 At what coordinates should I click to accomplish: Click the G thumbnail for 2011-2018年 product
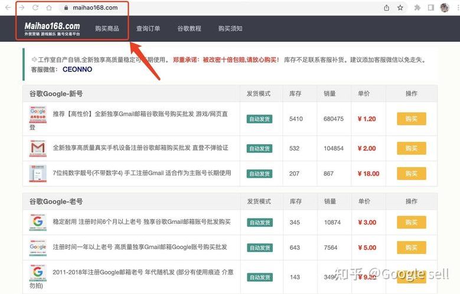coord(38,273)
